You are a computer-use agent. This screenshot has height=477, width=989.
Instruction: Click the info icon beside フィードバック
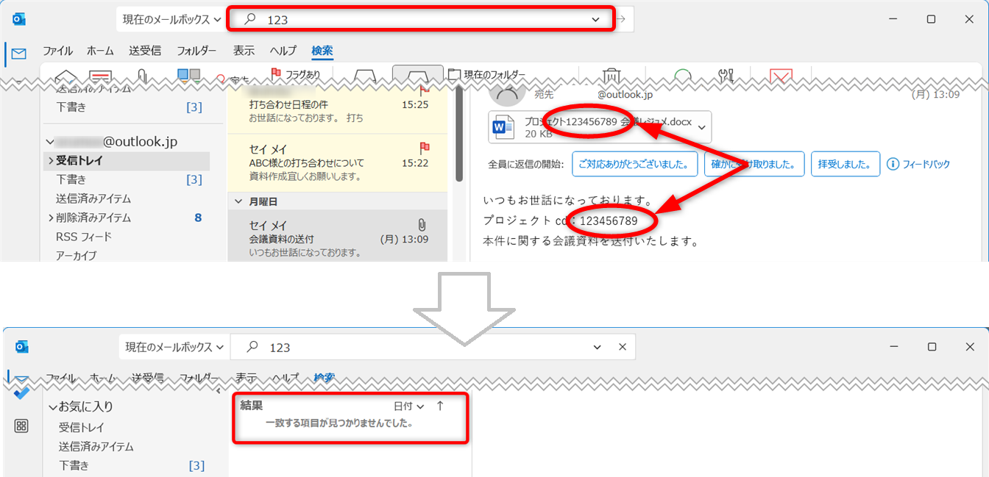[x=893, y=164]
